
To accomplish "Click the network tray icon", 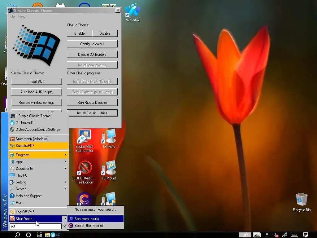I will (268, 235).
